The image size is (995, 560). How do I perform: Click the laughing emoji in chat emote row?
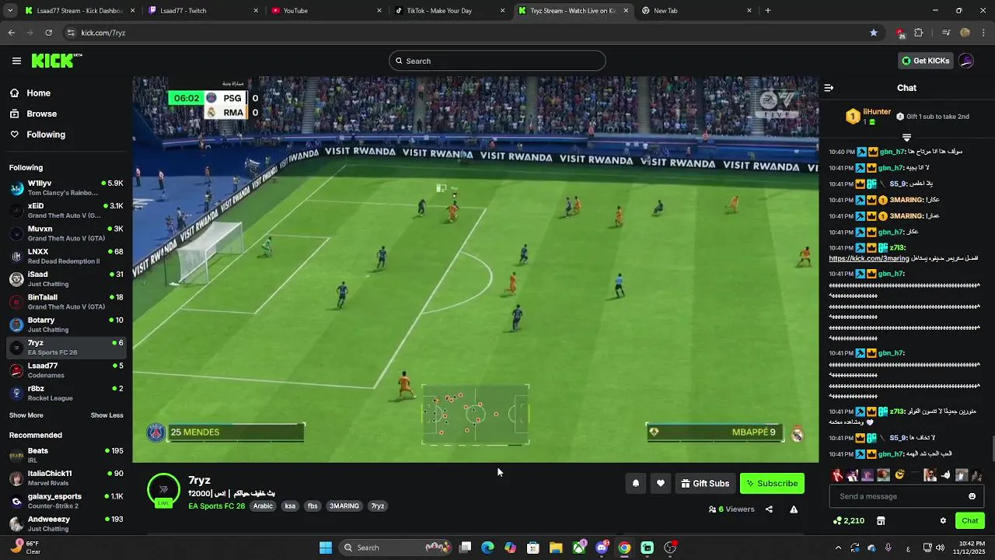pyautogui.click(x=899, y=474)
